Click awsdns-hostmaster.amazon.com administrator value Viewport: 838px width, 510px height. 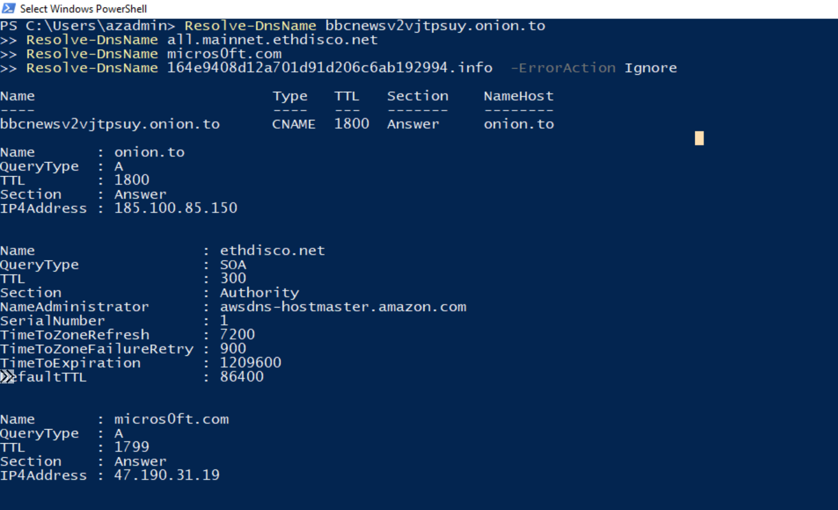coord(343,307)
